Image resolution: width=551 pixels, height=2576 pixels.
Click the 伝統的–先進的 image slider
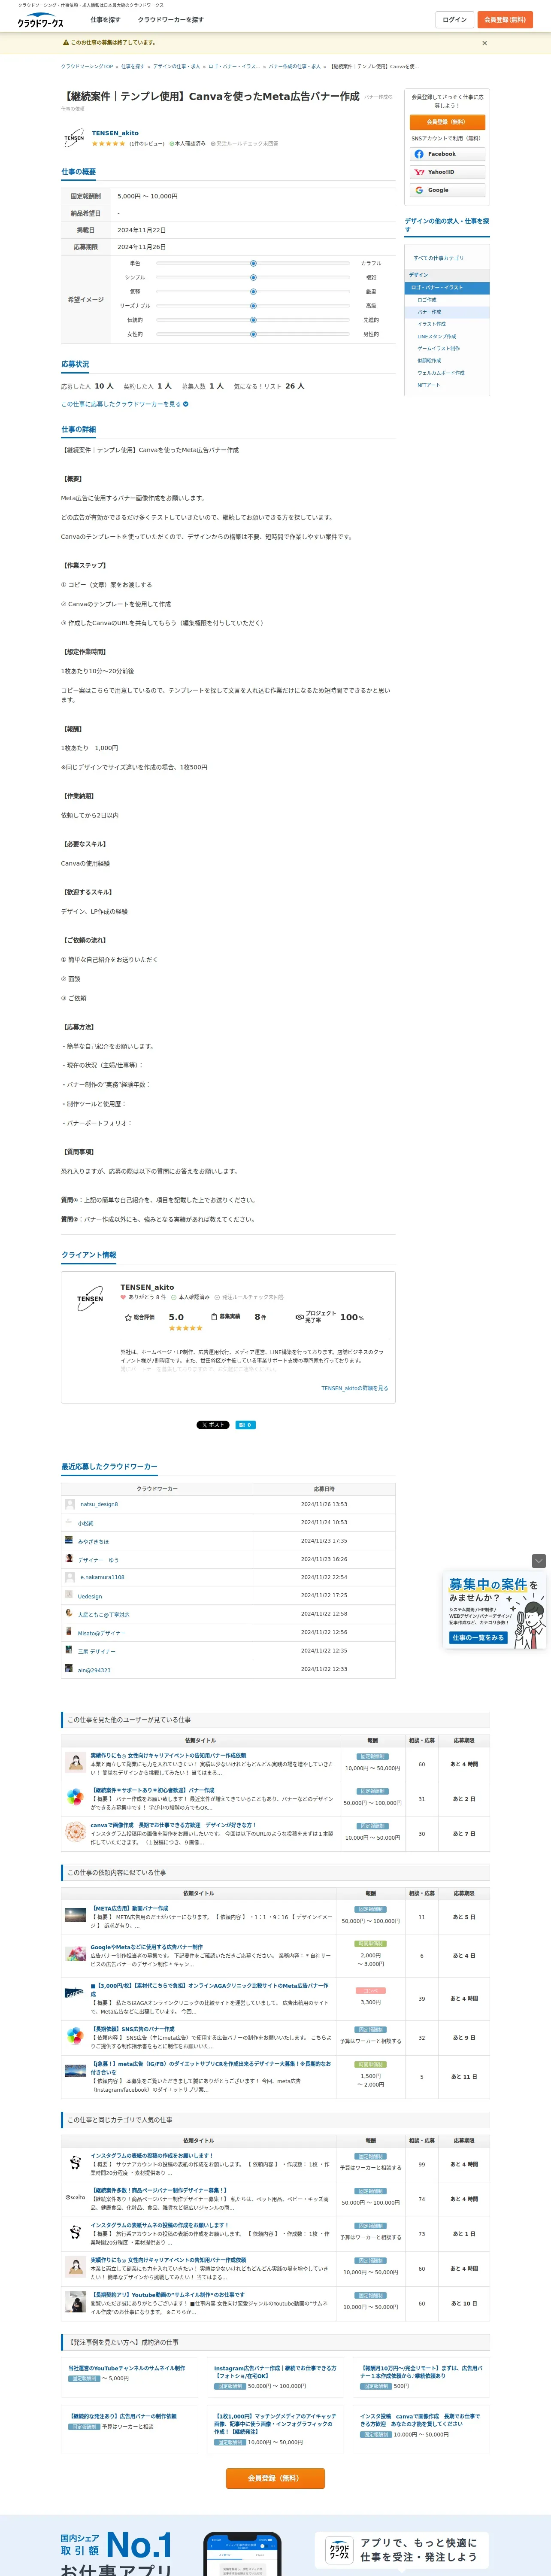(253, 320)
